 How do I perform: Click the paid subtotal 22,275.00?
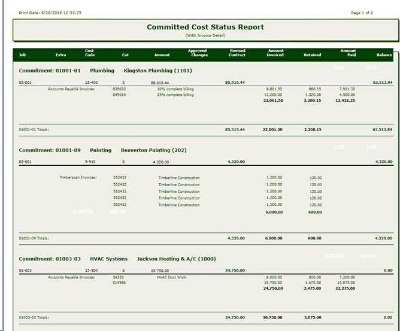pyautogui.click(x=345, y=289)
